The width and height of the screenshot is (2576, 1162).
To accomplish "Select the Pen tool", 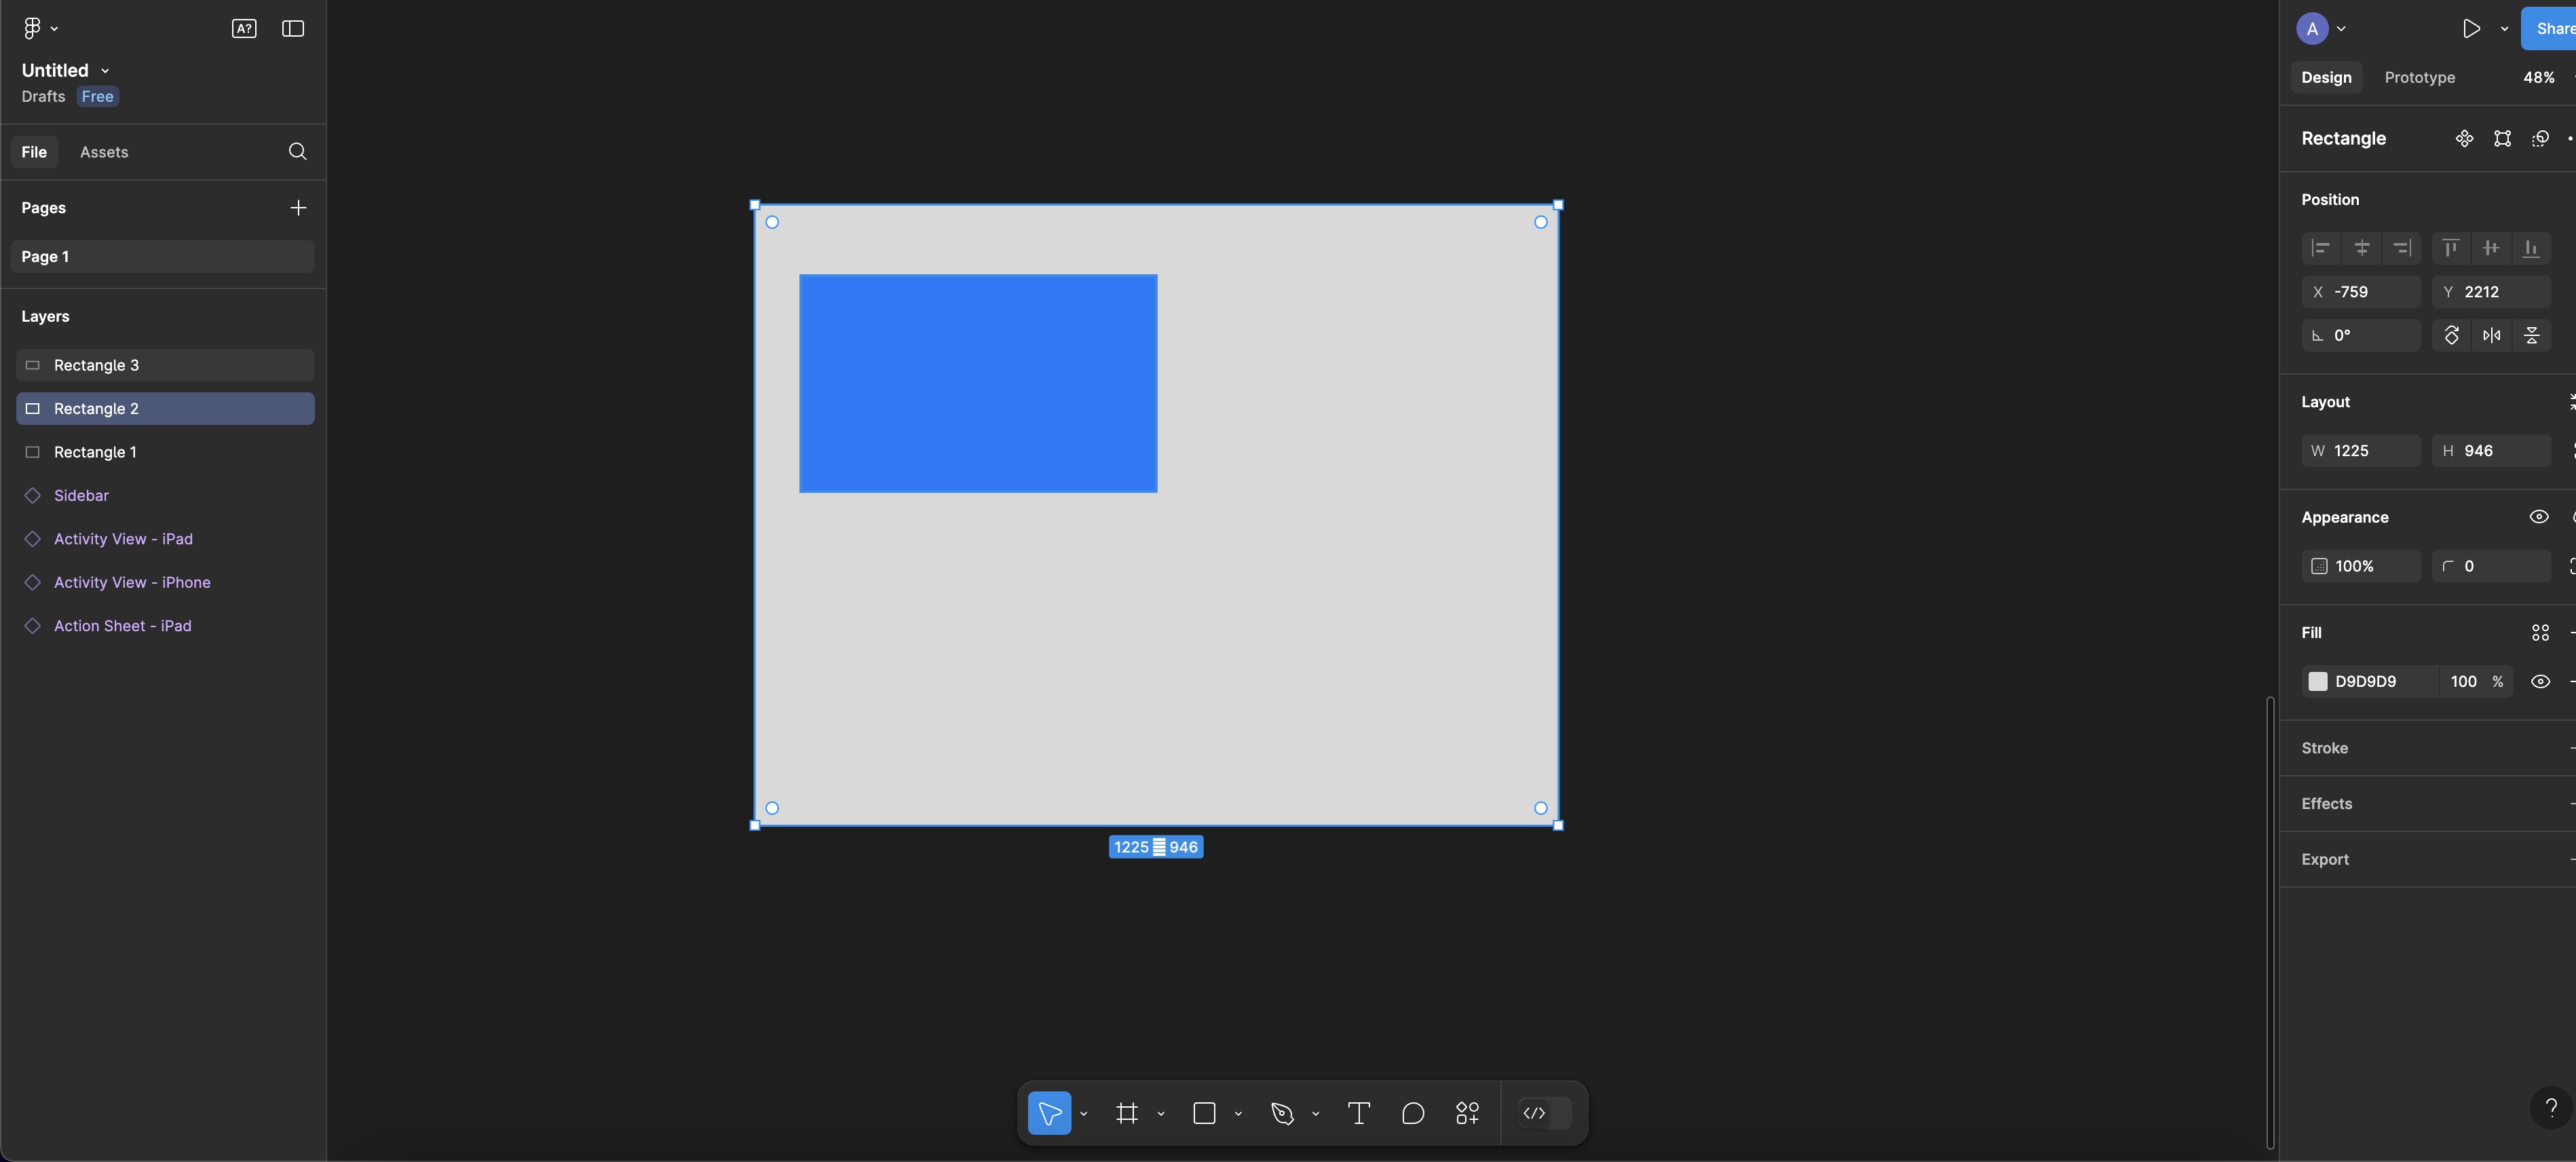I will (x=1282, y=1113).
